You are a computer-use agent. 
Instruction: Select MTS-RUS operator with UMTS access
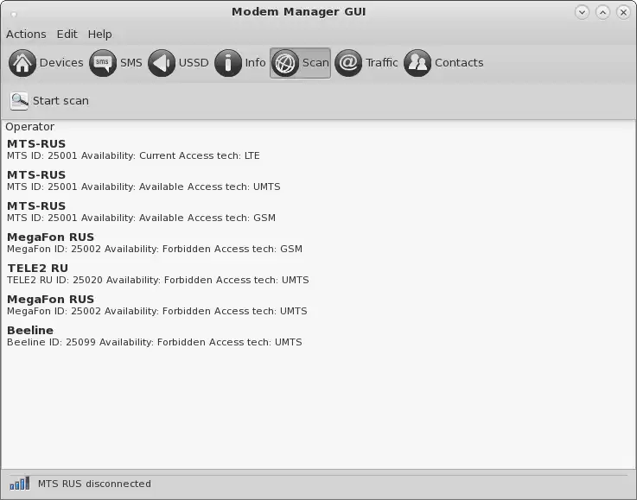318,180
